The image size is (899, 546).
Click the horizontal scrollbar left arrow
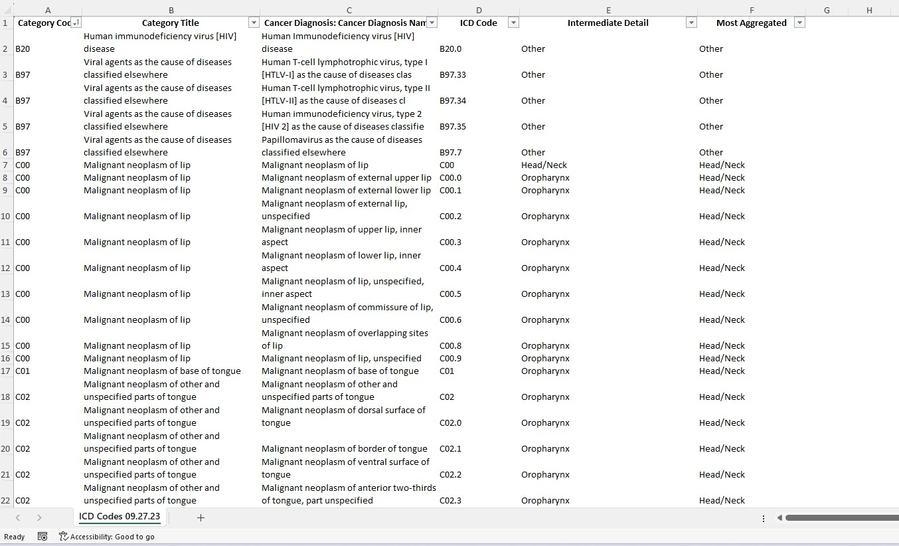coord(779,518)
